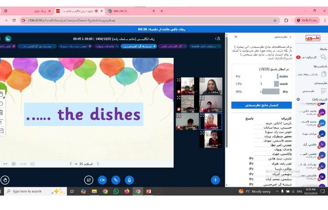
Task: Click the 'dry' poll result bar
Action: tap(271, 91)
